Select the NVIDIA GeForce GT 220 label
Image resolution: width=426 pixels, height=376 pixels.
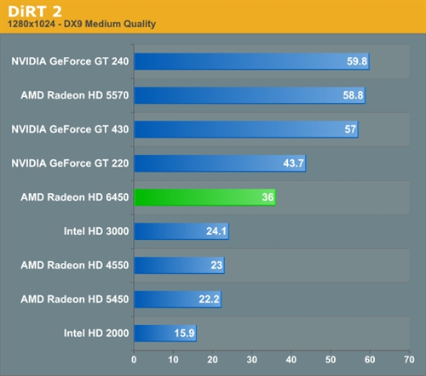pyautogui.click(x=70, y=163)
